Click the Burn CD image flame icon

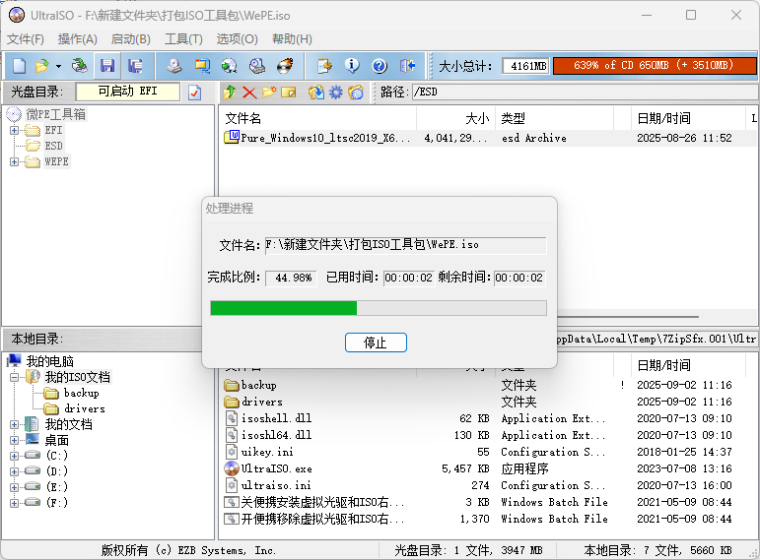(285, 66)
